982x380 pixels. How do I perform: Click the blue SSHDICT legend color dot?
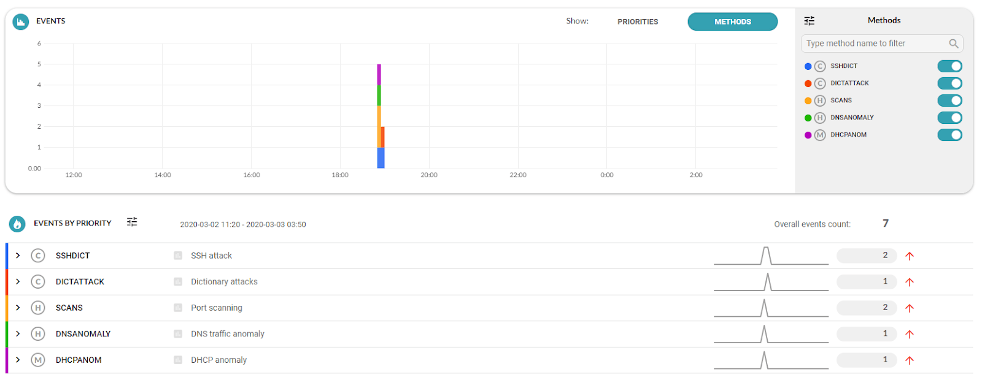tap(808, 66)
